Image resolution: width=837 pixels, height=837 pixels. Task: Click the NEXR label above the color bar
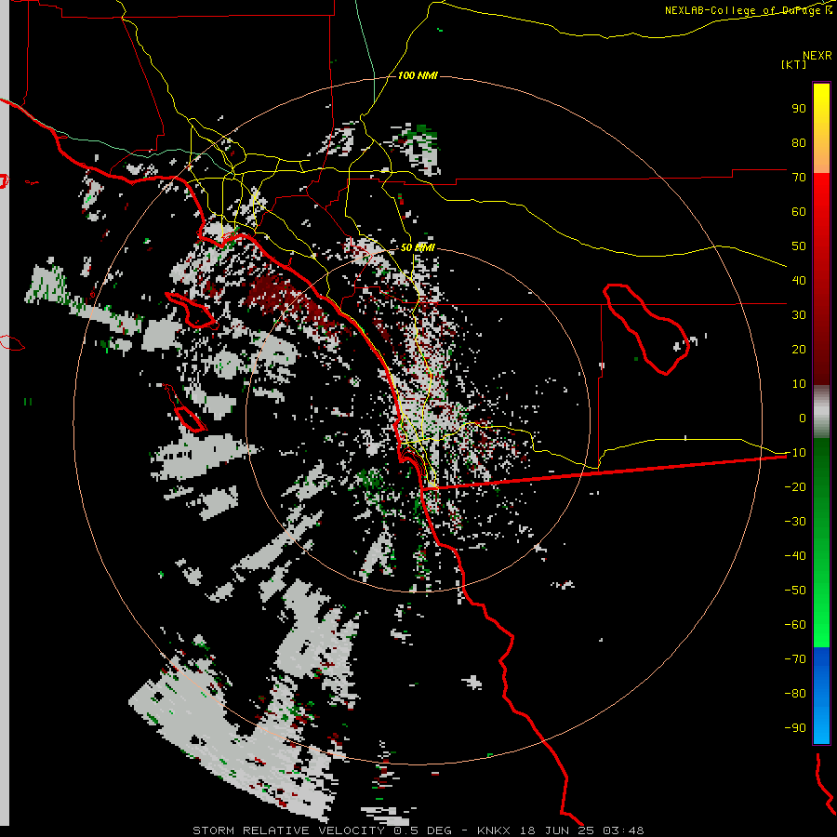tap(817, 56)
